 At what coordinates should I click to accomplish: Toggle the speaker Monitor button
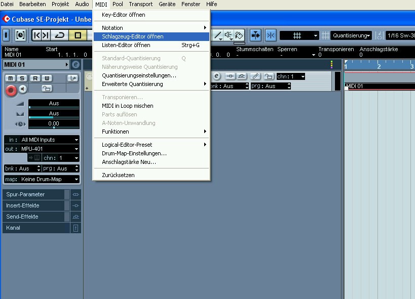pos(23,89)
